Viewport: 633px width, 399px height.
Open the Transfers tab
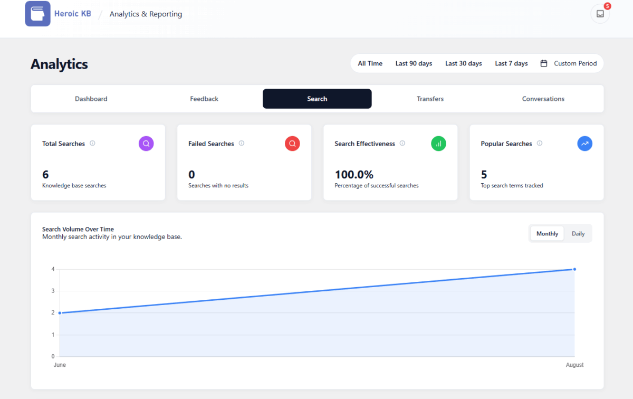pyautogui.click(x=430, y=99)
